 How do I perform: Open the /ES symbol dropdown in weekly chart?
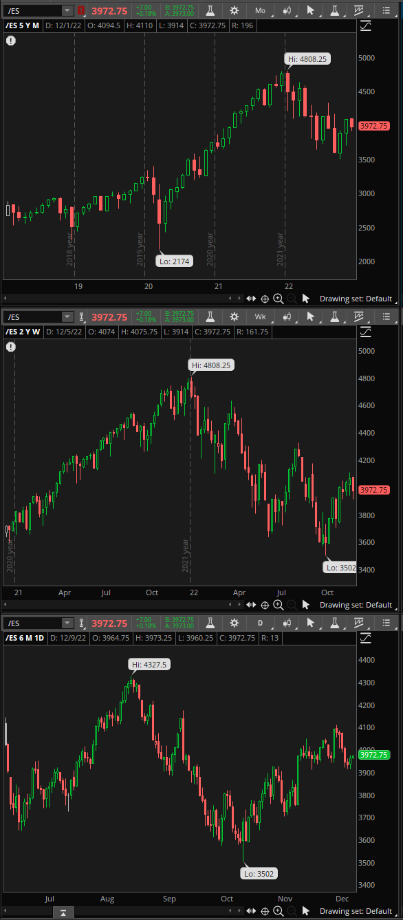tap(67, 317)
